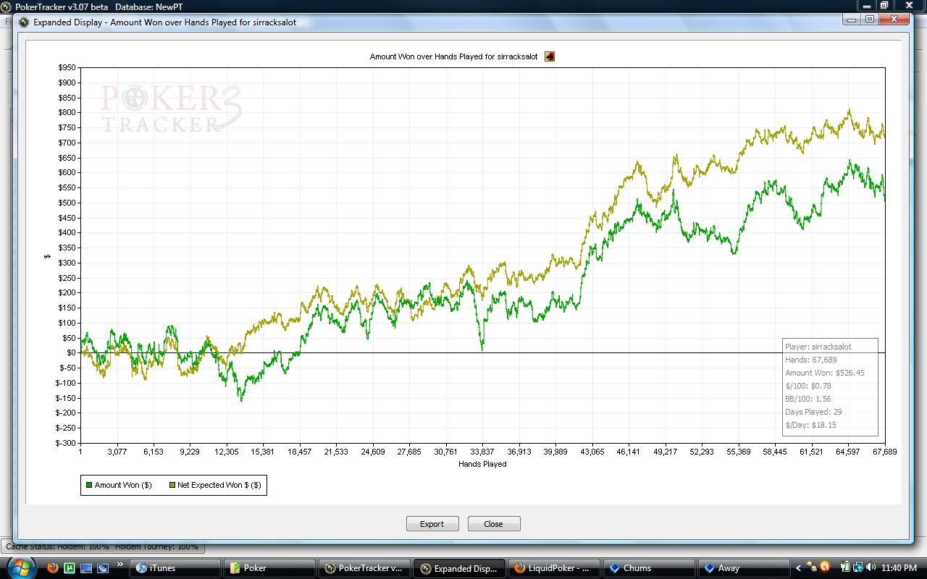
Task: Click the BB/100: 1.56 stat
Action: coord(808,399)
